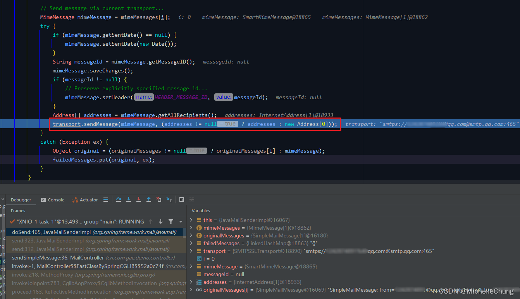Expand the failedMessages variable node
Image resolution: width=520 pixels, height=299 pixels.
(191, 243)
